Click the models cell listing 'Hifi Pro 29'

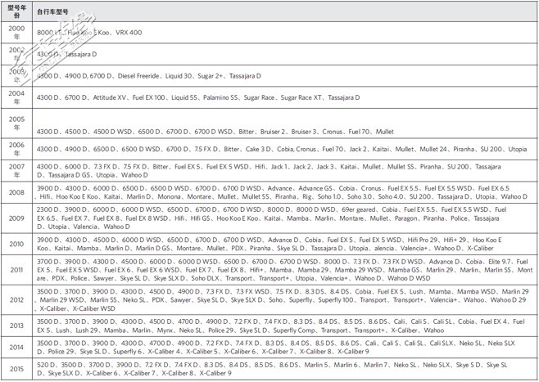tap(285, 244)
